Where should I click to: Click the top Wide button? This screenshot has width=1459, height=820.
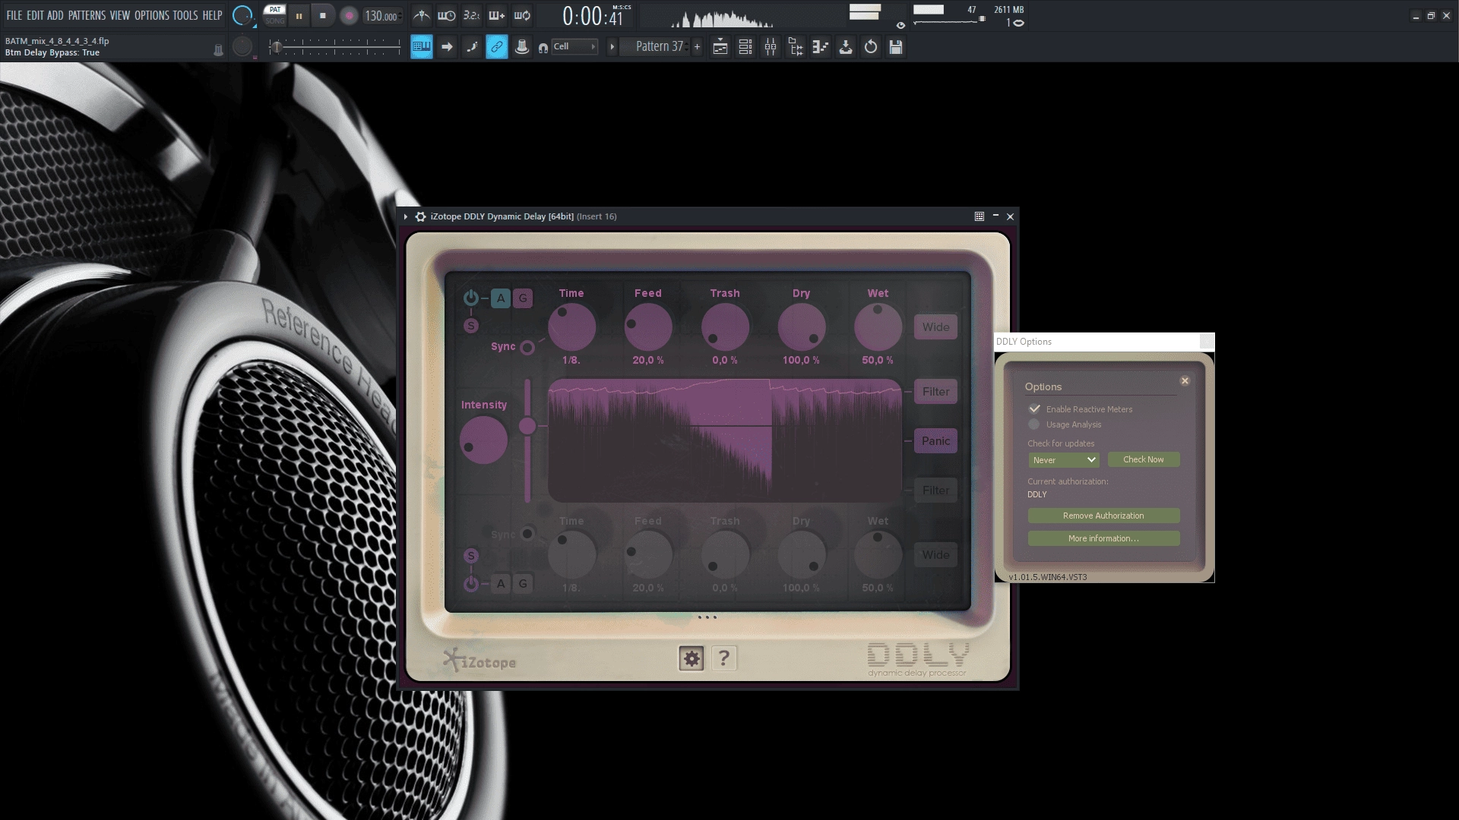(935, 327)
